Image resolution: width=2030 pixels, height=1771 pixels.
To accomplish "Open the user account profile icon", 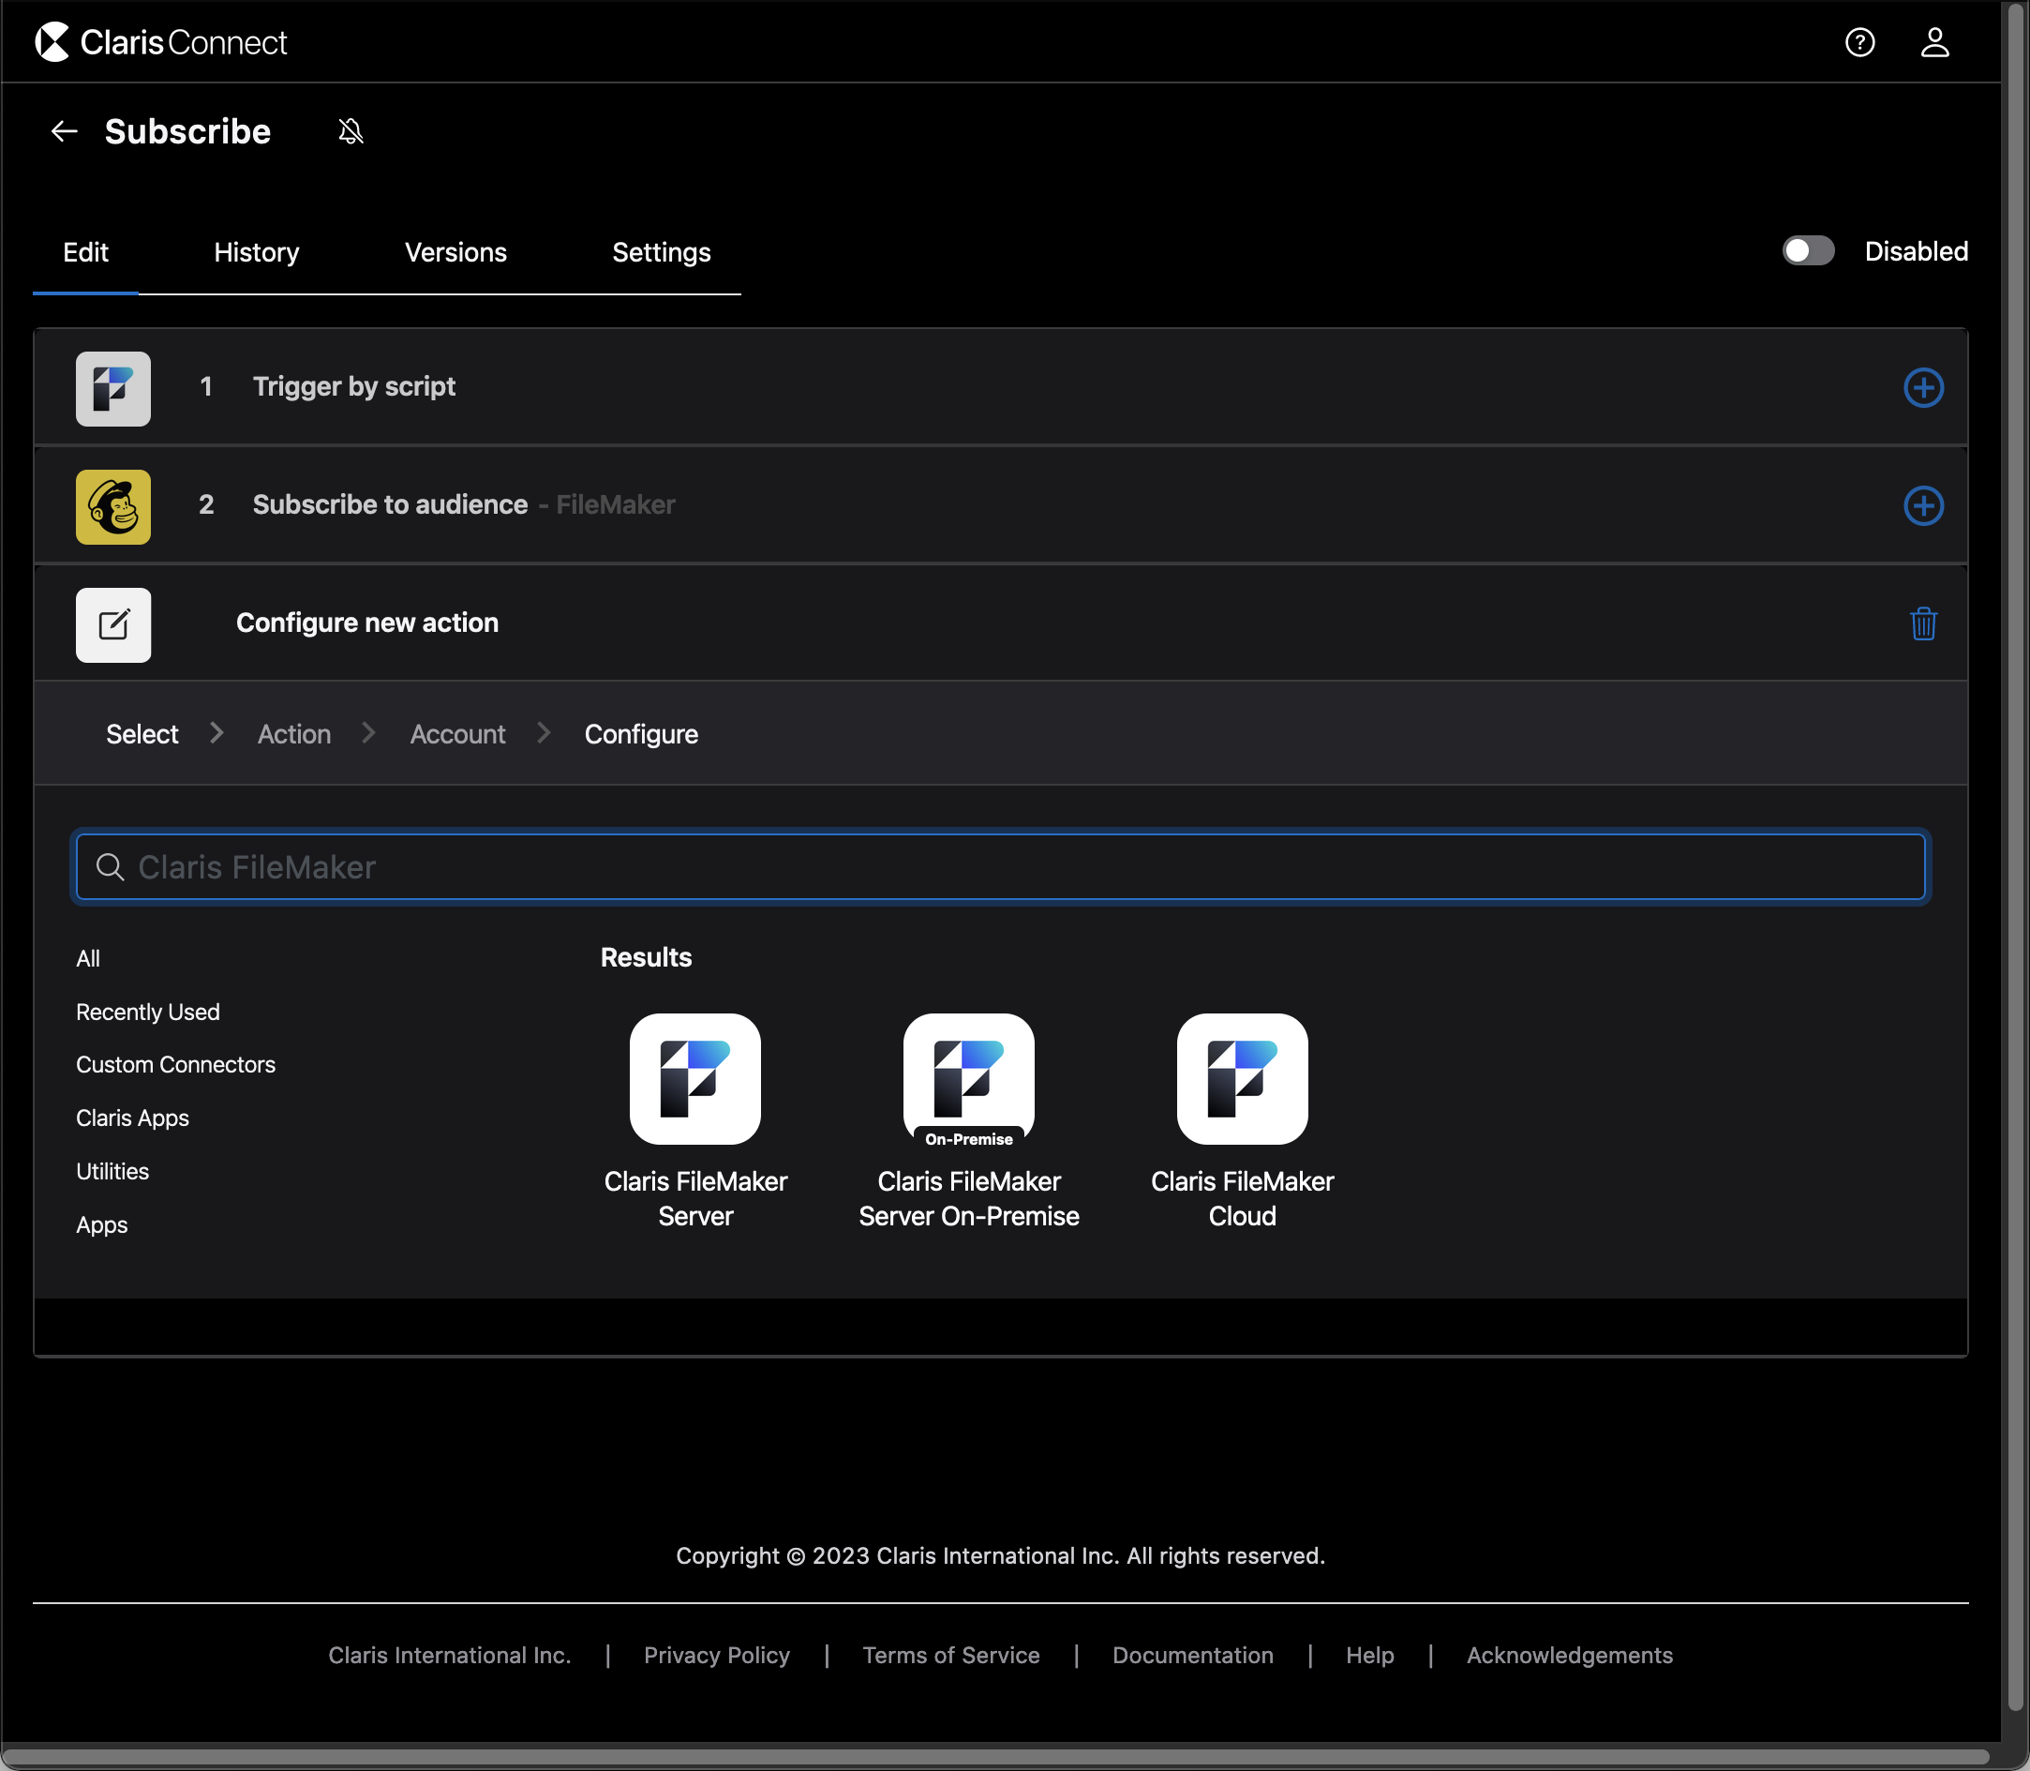I will pos(1933,42).
